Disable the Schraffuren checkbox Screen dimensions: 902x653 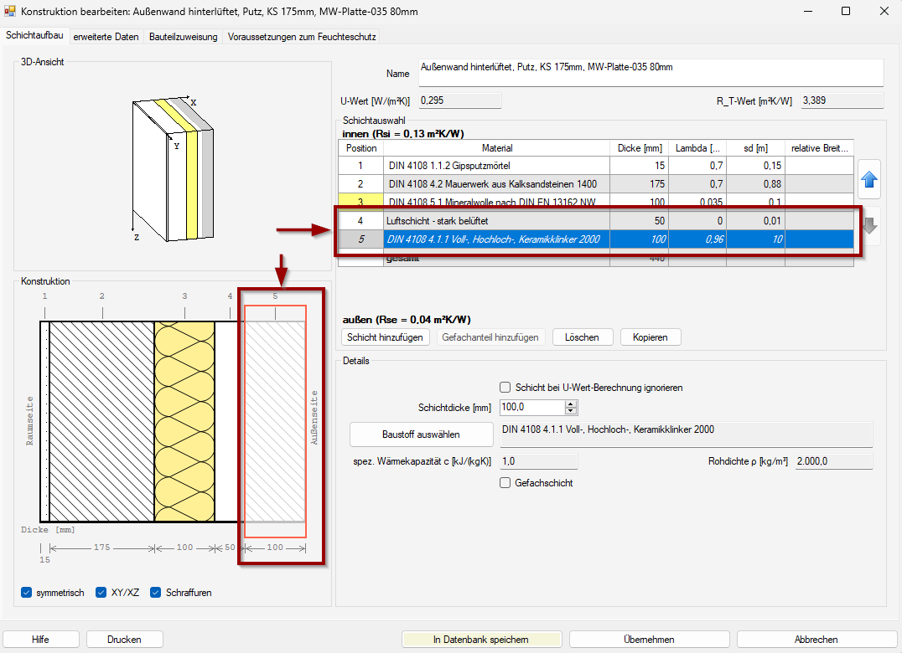(x=156, y=593)
